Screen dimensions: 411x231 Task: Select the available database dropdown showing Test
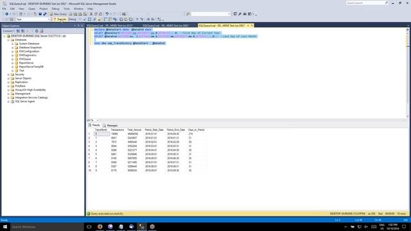coord(33,19)
